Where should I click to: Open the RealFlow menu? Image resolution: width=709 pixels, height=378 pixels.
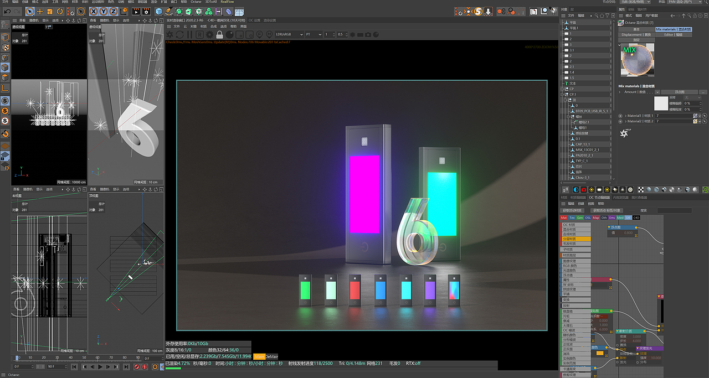(x=227, y=2)
